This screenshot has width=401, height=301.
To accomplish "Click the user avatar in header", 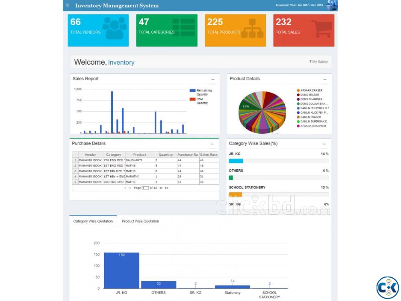I will (x=332, y=5).
